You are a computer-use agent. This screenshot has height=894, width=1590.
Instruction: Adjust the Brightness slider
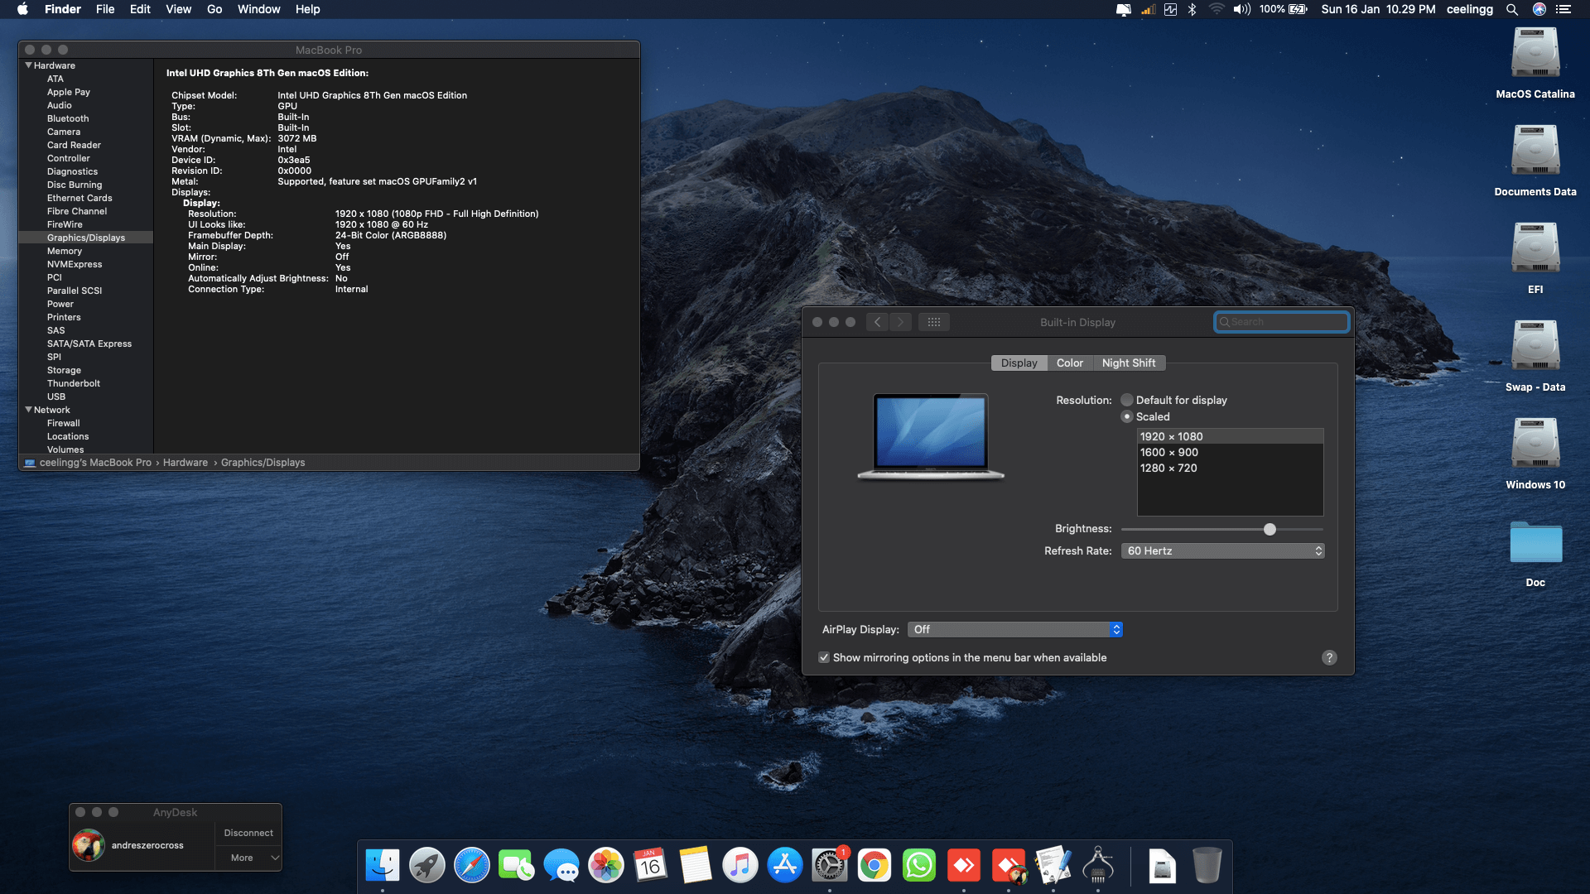(x=1270, y=529)
